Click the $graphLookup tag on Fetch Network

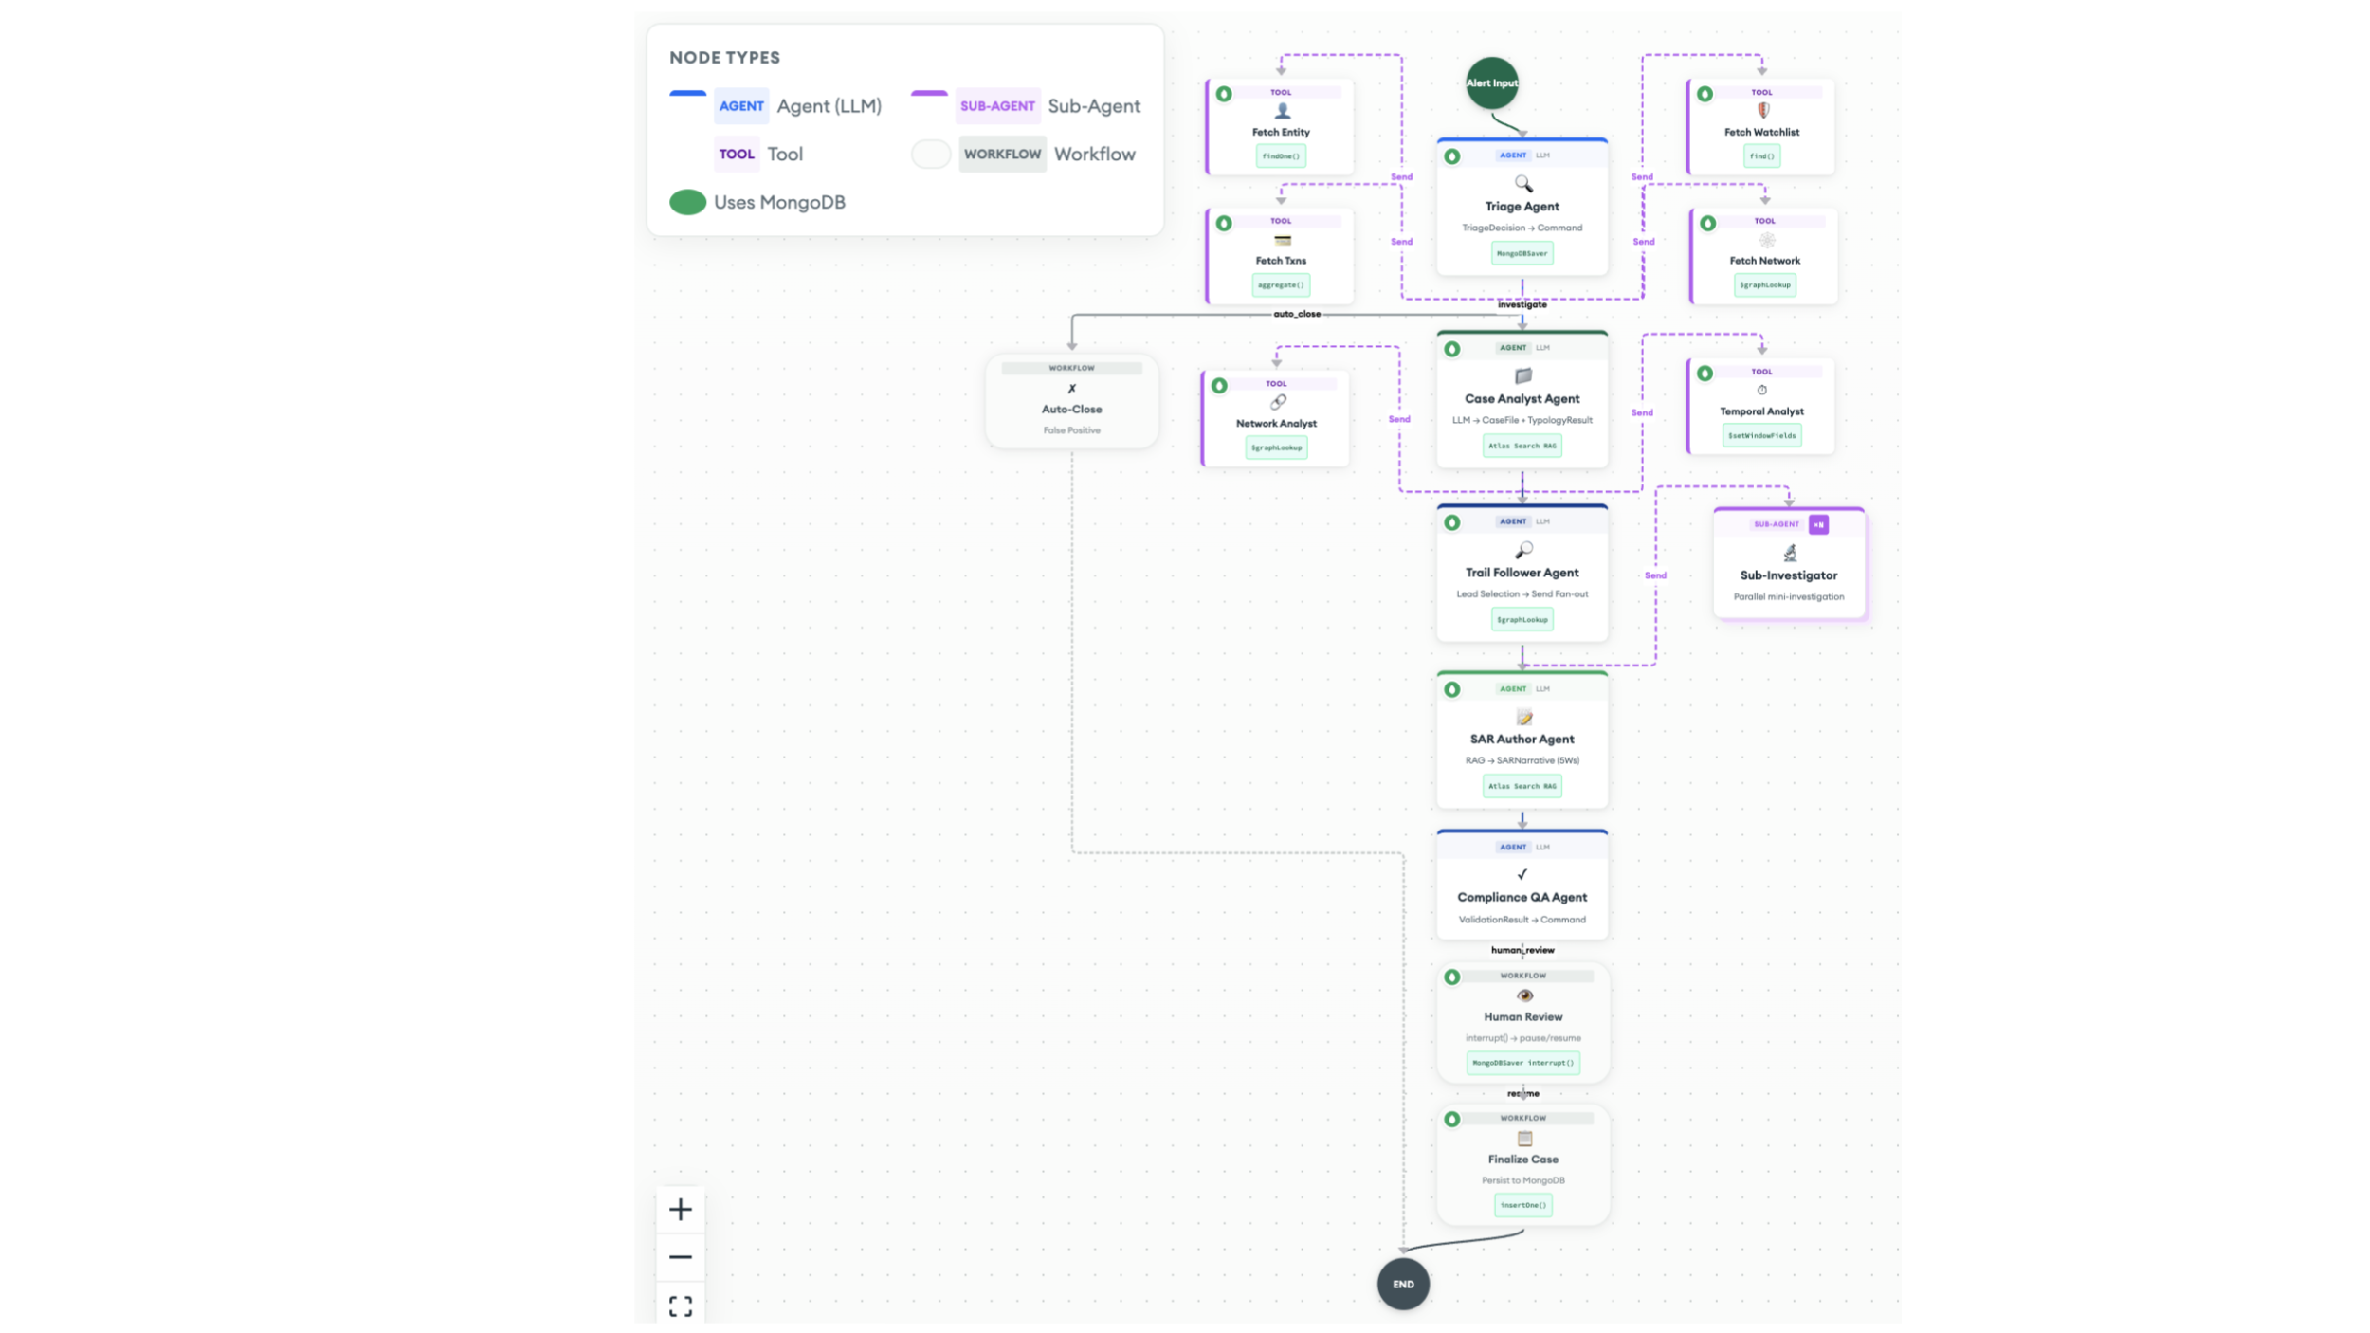coord(1764,284)
